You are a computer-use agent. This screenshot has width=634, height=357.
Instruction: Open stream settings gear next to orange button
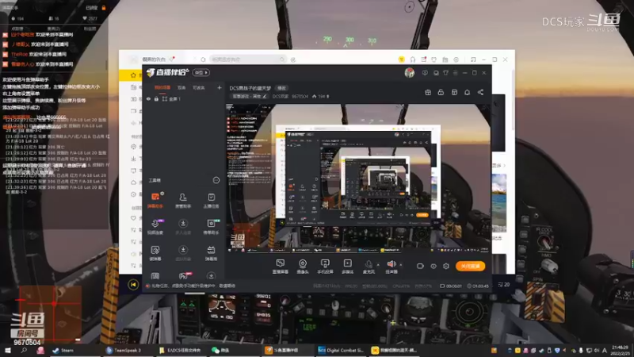(446, 266)
